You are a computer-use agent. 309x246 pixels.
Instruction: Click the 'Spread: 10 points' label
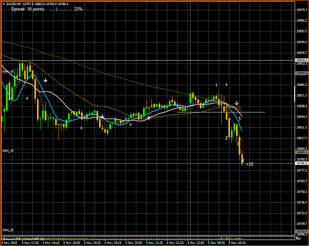(x=28, y=9)
